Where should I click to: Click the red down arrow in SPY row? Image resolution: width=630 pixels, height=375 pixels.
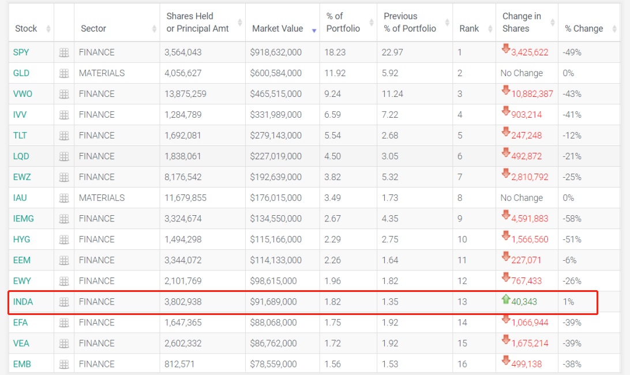506,50
